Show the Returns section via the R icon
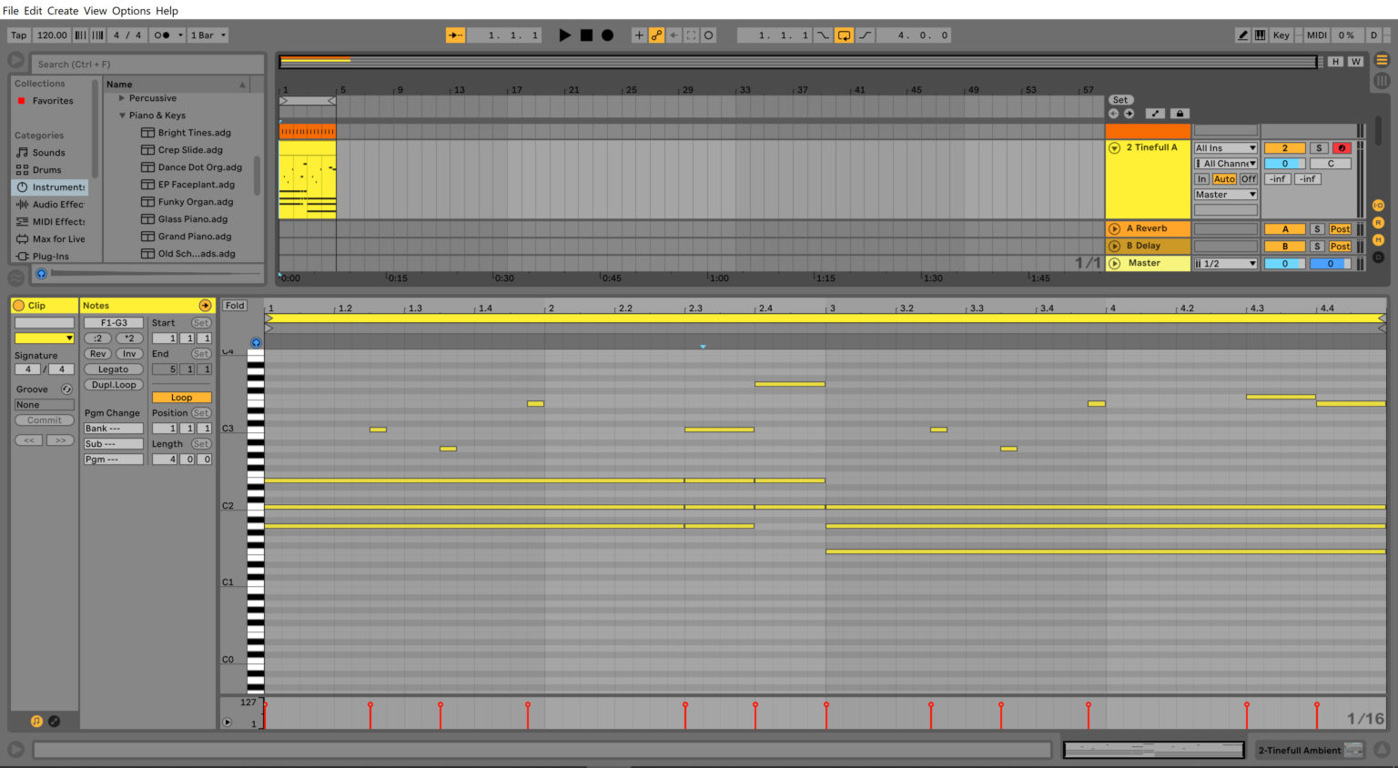 [x=1378, y=221]
